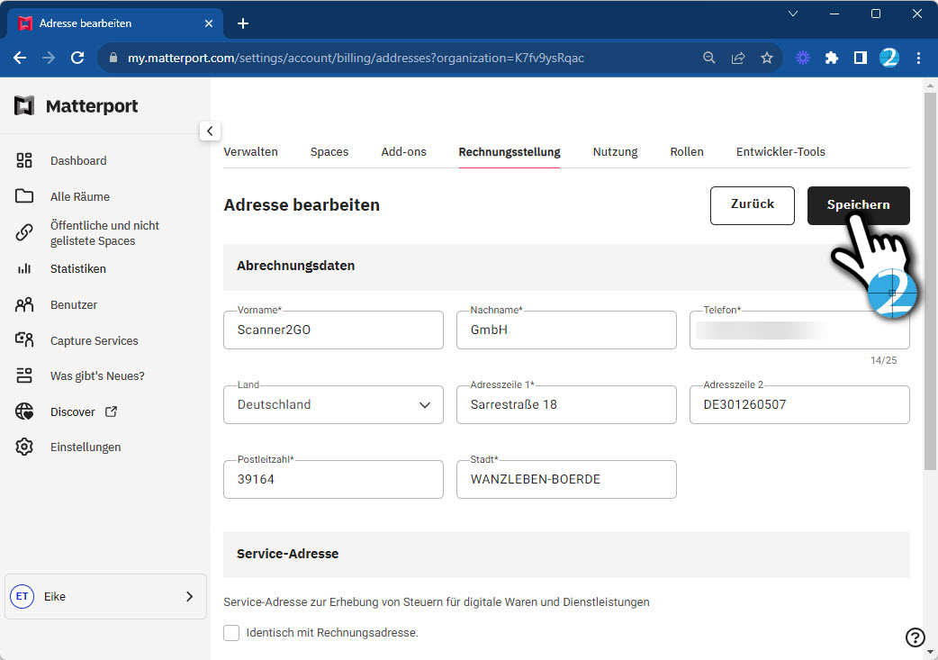Go back with the browser back arrow
The height and width of the screenshot is (660, 938).
tap(20, 58)
